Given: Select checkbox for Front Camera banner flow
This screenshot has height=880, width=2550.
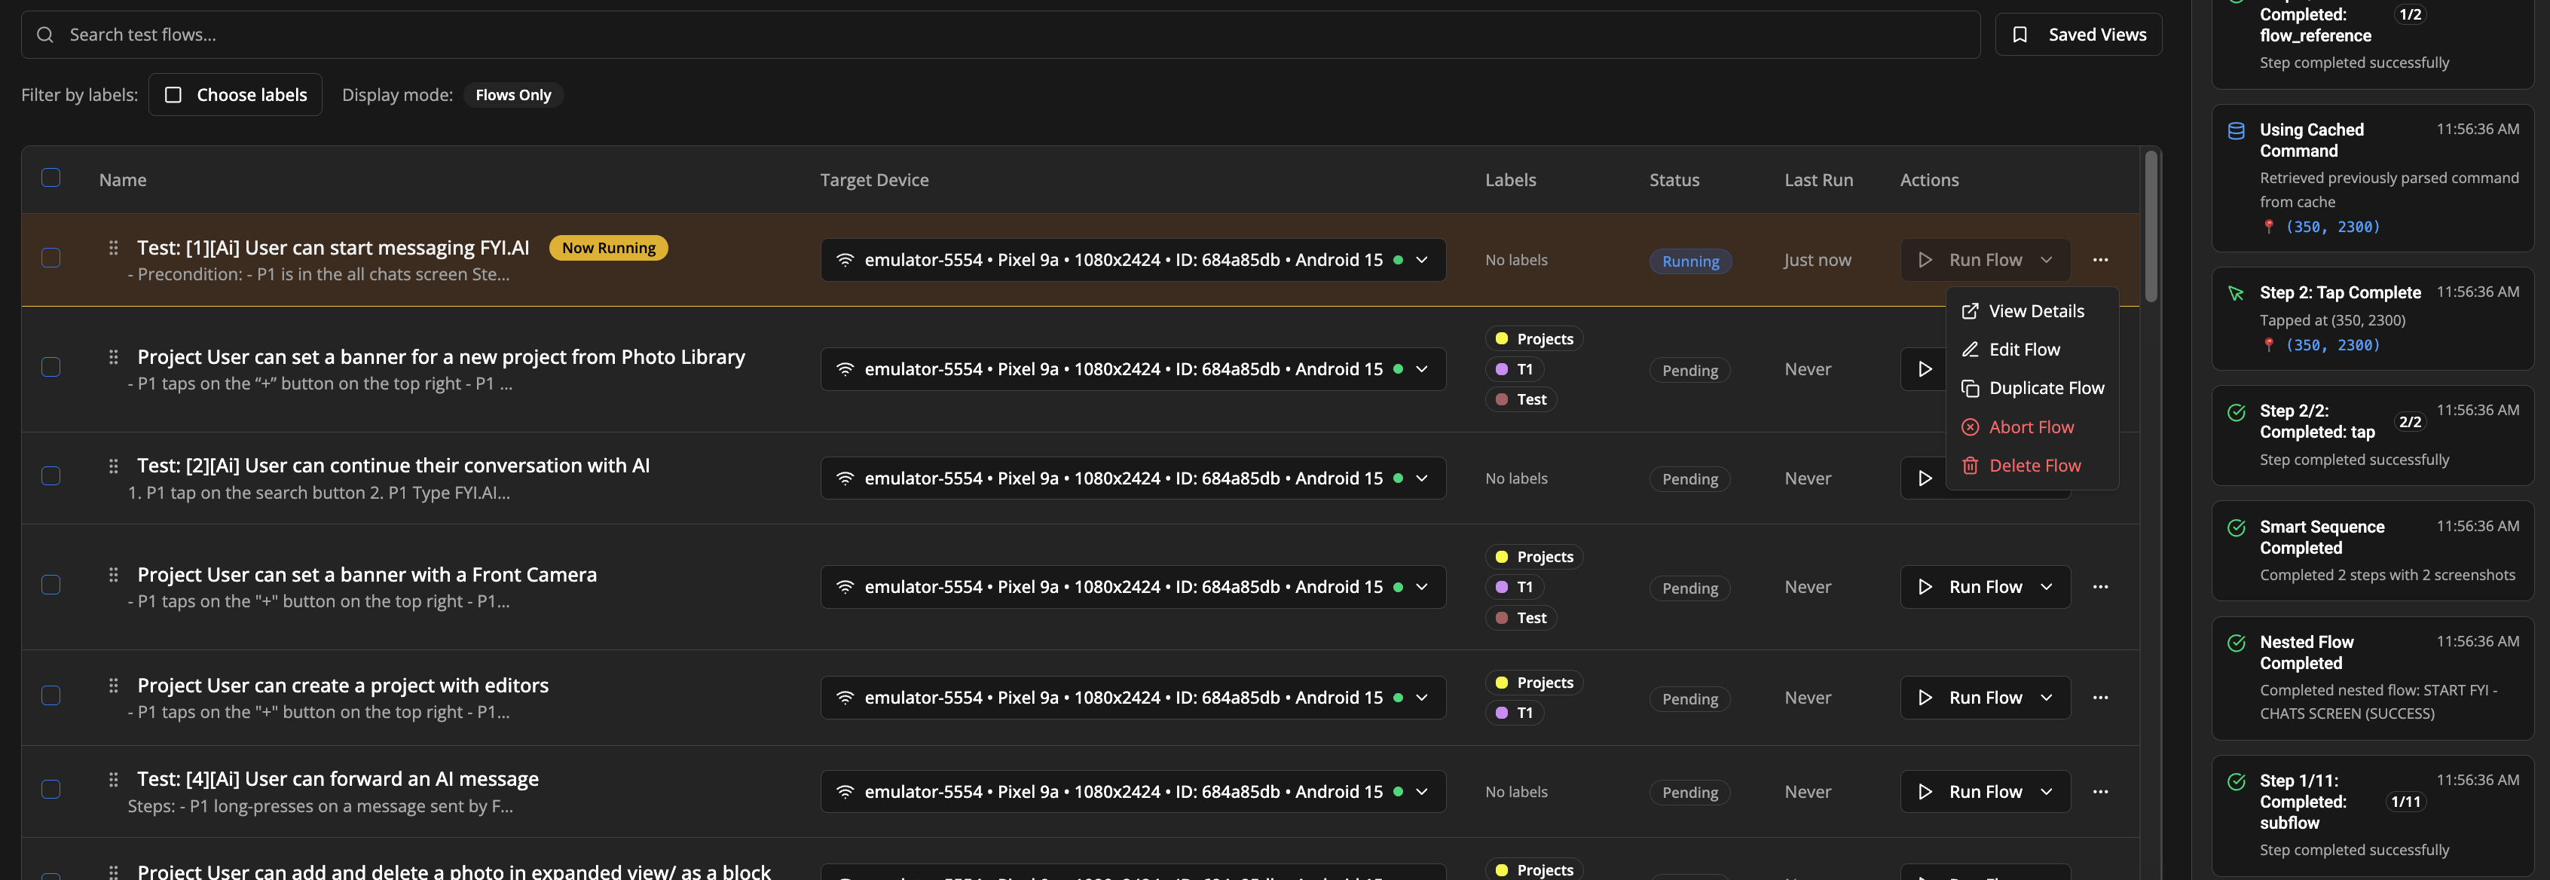Looking at the screenshot, I should (x=50, y=585).
